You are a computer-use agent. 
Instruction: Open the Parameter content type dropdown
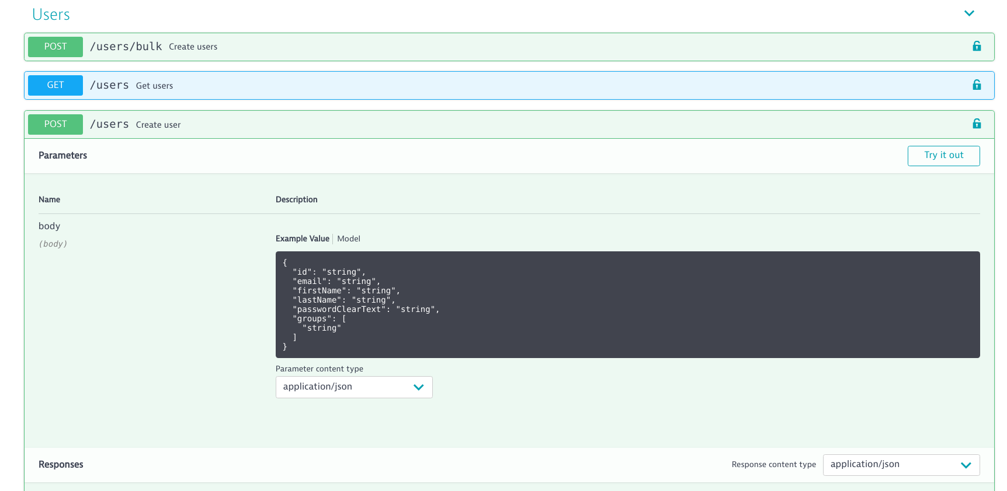pyautogui.click(x=353, y=387)
